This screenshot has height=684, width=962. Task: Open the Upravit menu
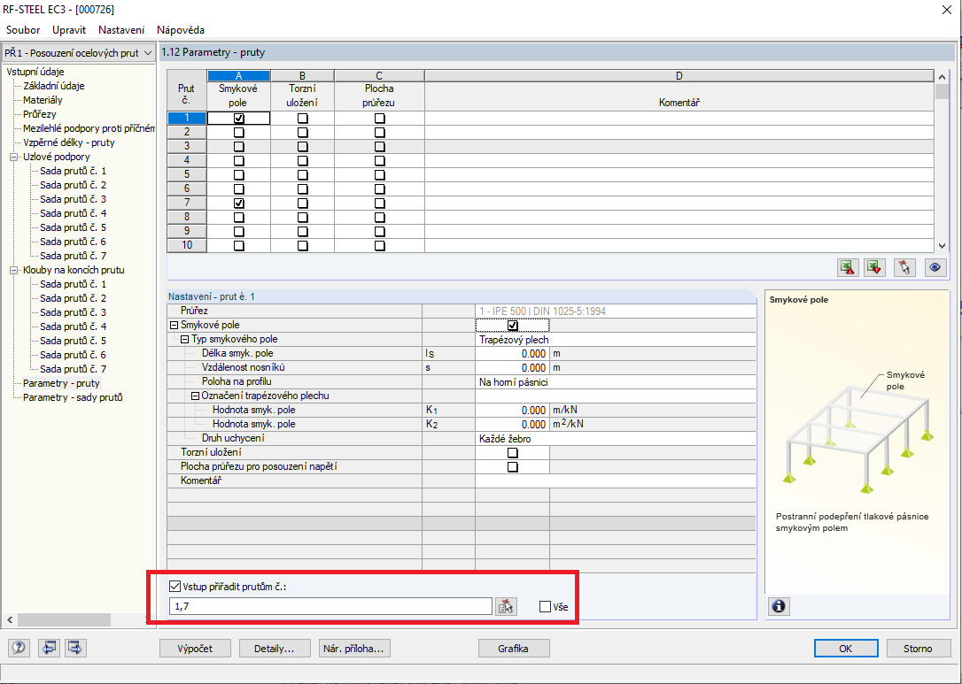[x=69, y=30]
